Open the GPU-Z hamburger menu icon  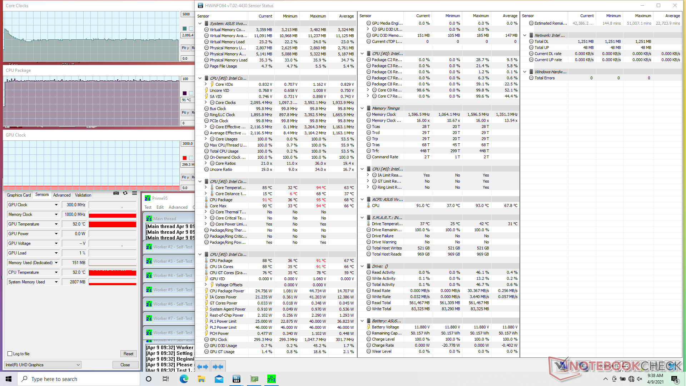tap(134, 193)
